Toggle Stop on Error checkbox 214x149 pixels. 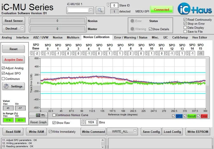point(185,23)
